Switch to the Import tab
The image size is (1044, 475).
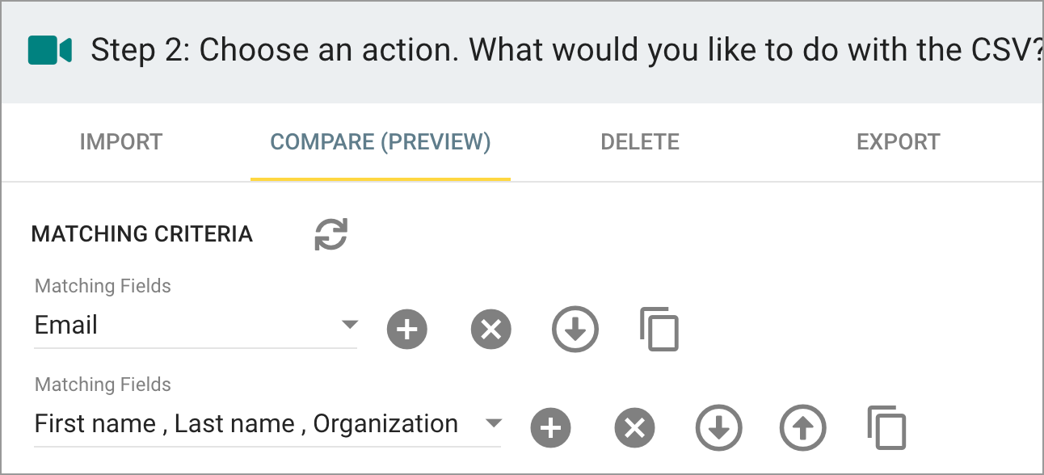click(121, 142)
